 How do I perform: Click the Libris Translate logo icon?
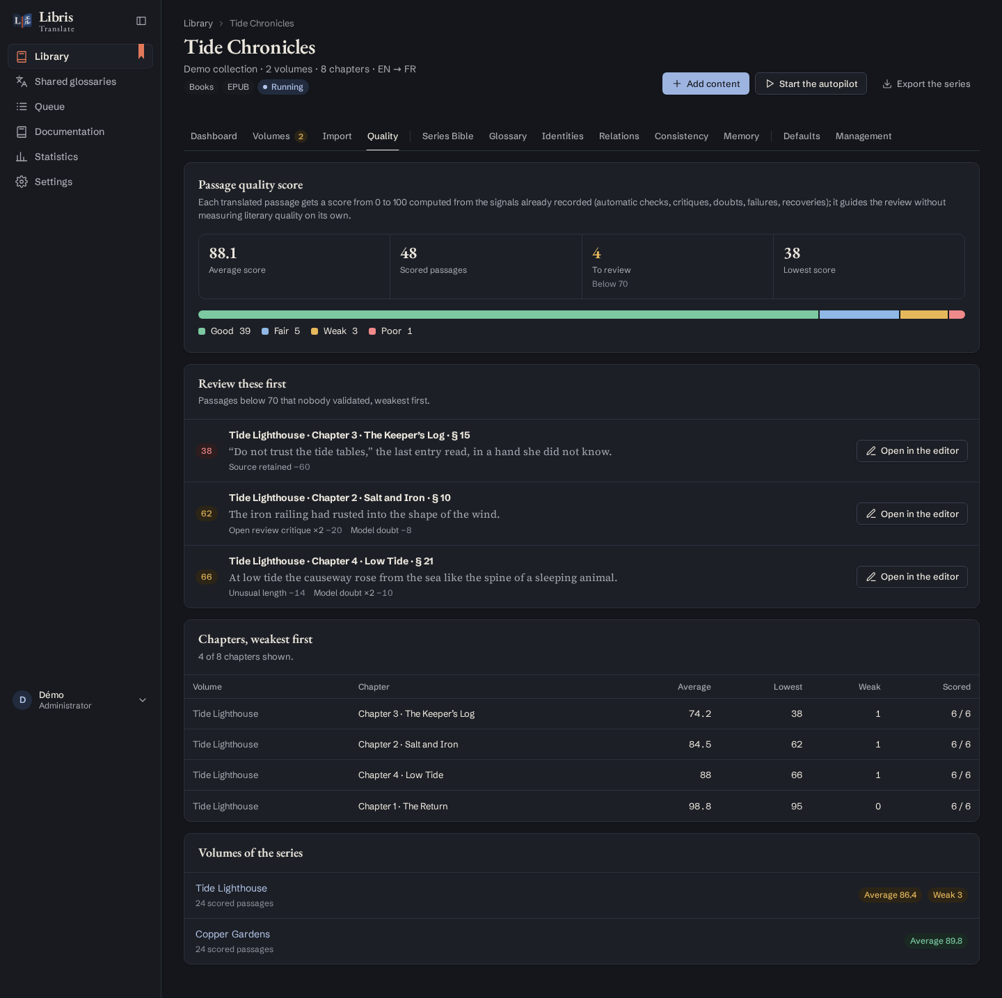[x=22, y=21]
